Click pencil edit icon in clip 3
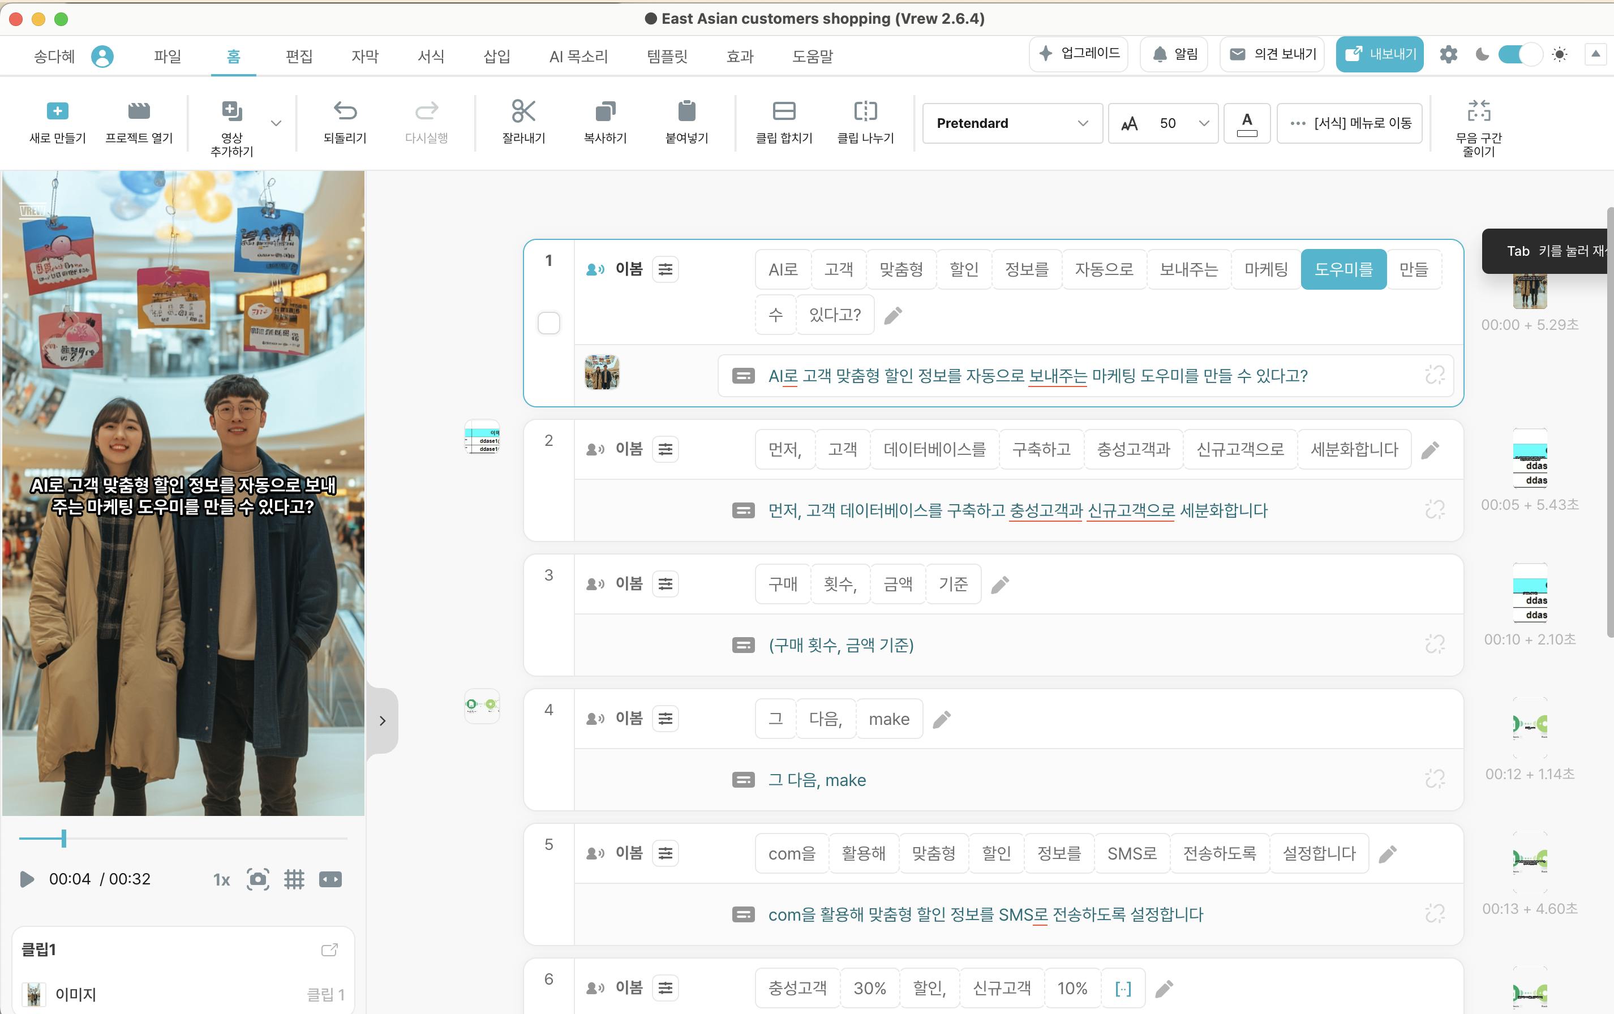This screenshot has height=1014, width=1614. pyautogui.click(x=999, y=585)
